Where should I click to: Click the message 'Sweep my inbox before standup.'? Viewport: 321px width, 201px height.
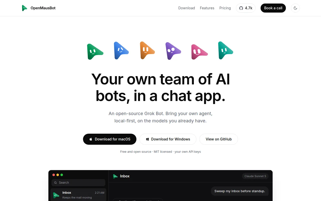pyautogui.click(x=239, y=191)
